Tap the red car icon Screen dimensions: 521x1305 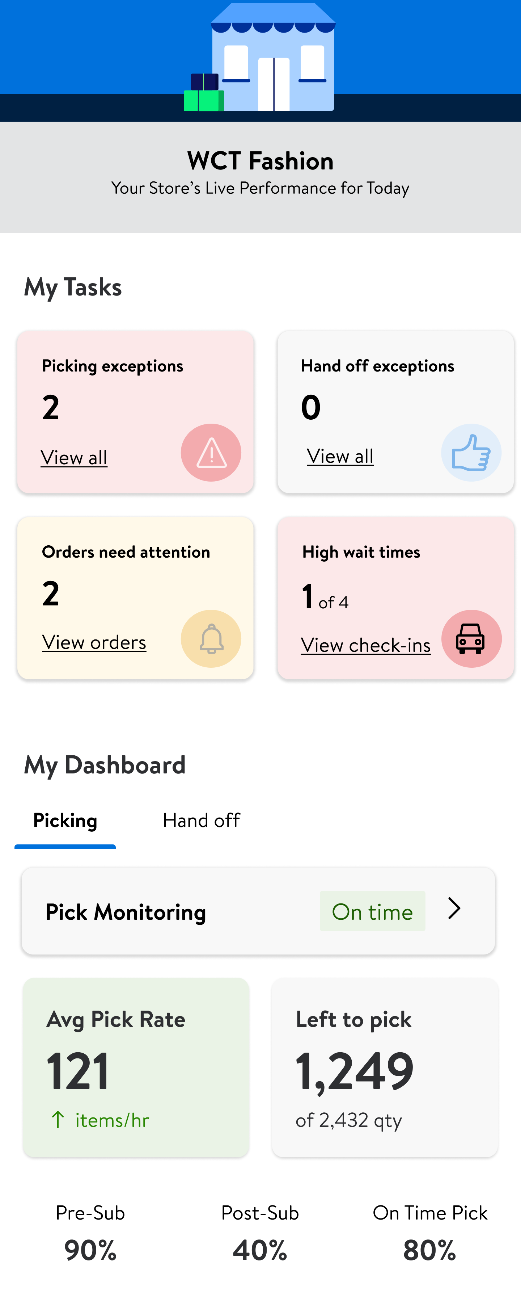(x=471, y=638)
